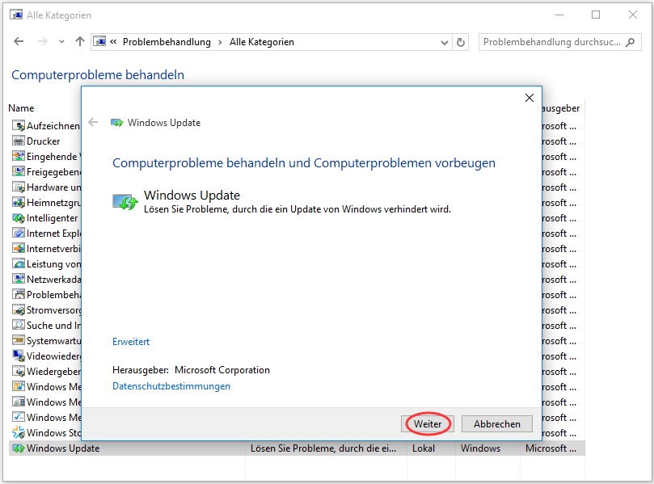This screenshot has height=484, width=654.
Task: Select the Freigegebene troubleshooter icon
Action: pyautogui.click(x=19, y=172)
